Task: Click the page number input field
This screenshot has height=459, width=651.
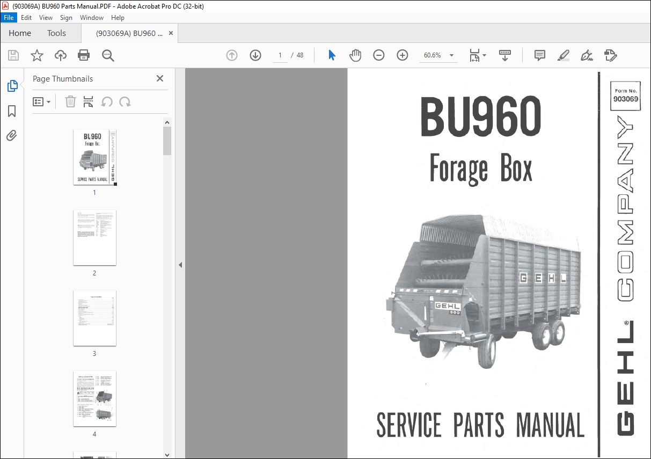Action: point(280,55)
